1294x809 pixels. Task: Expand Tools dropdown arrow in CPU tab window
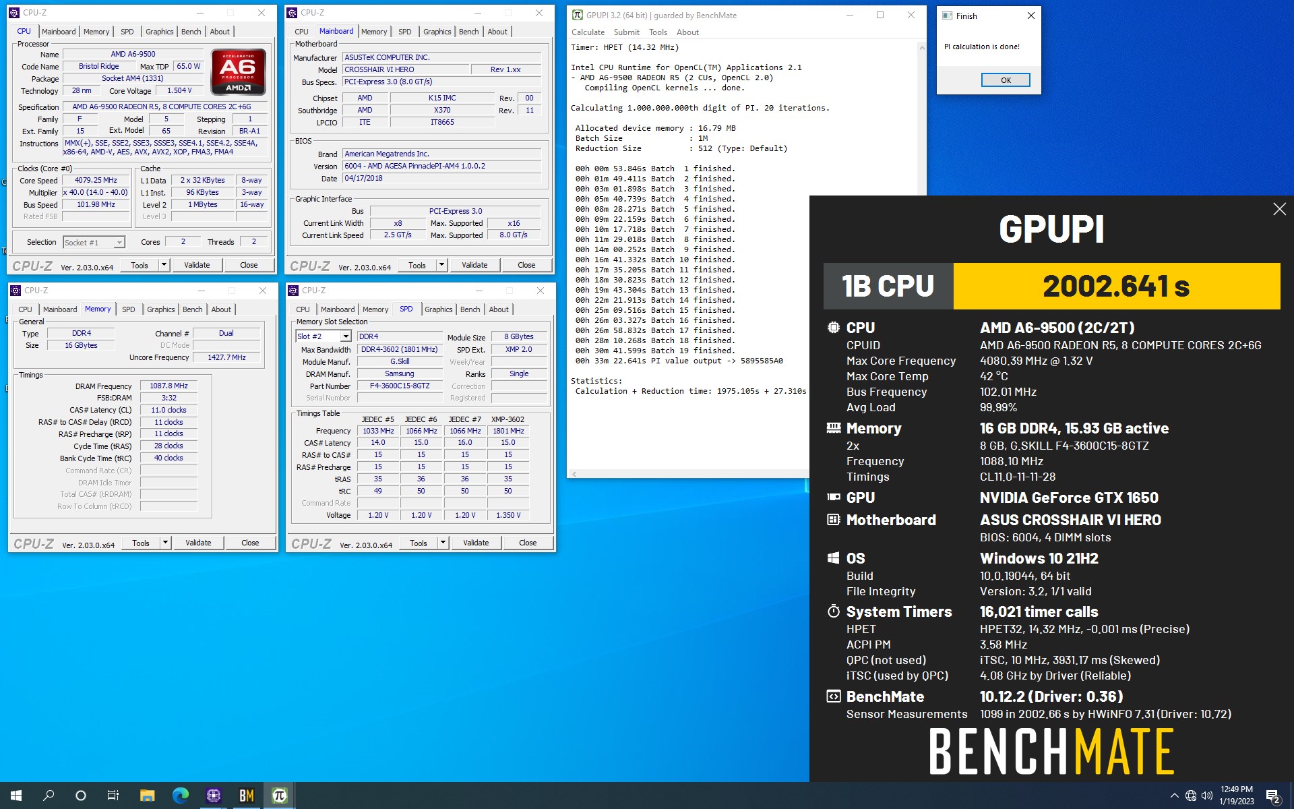pos(164,265)
